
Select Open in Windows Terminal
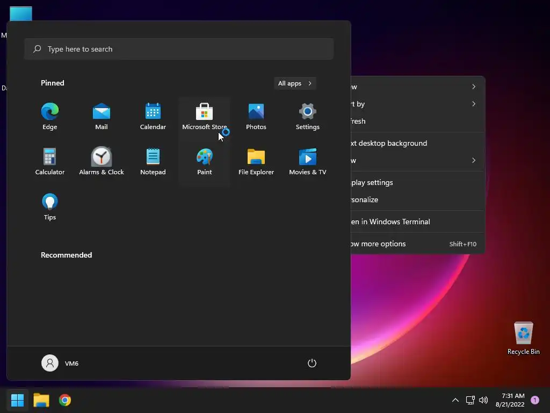click(x=417, y=222)
